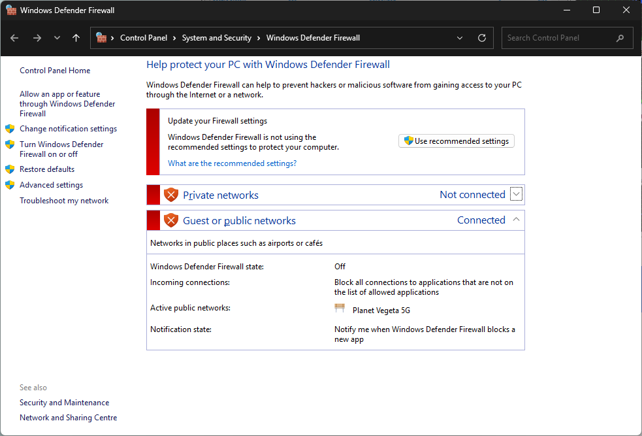Expand chevron after System and Security breadcrumb

click(x=259, y=38)
